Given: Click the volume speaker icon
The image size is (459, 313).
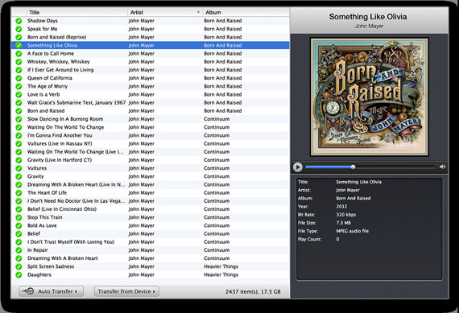Looking at the screenshot, I should (442, 167).
